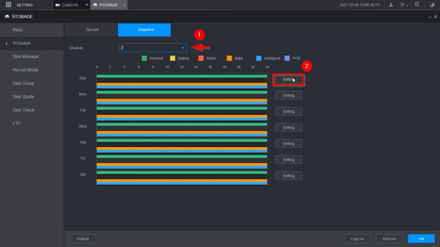Select Schedule in the left sidebar
The width and height of the screenshot is (440, 247).
22,43
